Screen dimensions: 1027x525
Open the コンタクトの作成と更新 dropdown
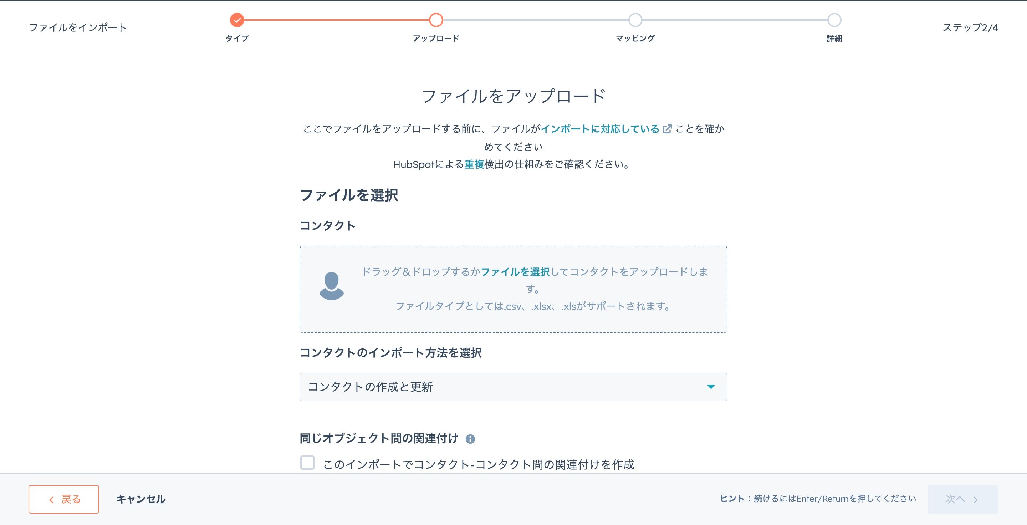pos(513,387)
